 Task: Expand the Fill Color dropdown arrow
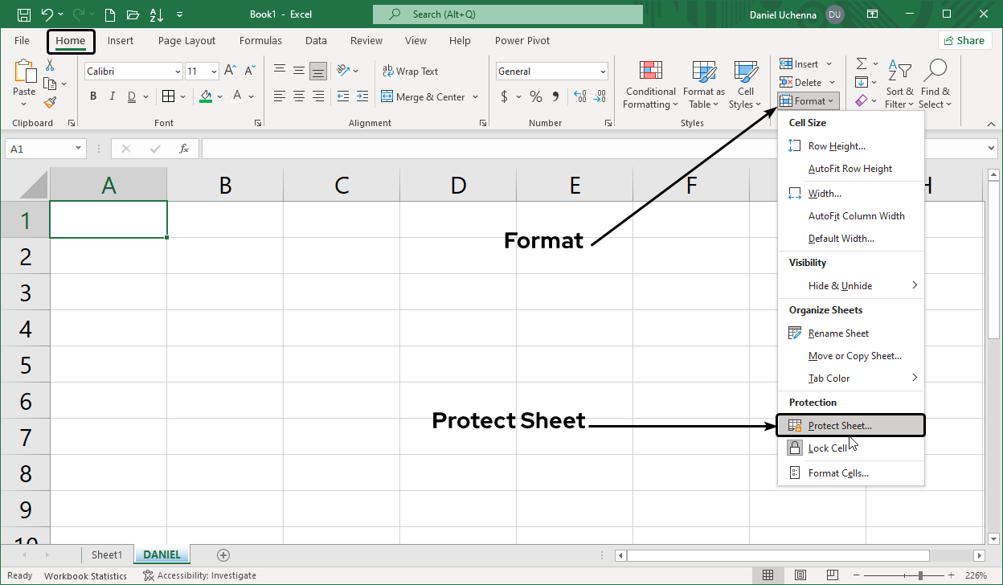click(x=219, y=96)
